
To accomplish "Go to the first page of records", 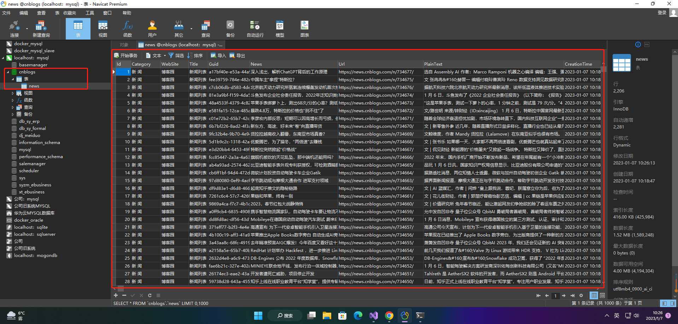I will click(538, 296).
